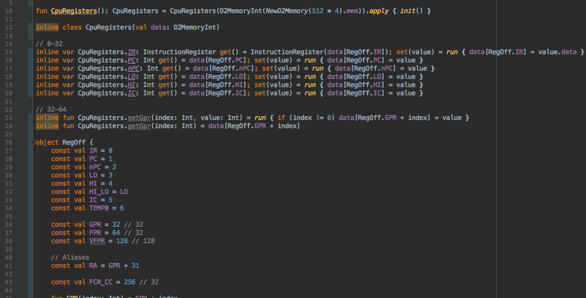Viewport: 586px width, 298px height.
Task: Click the green change marker beside line 12
Action: coord(31,27)
